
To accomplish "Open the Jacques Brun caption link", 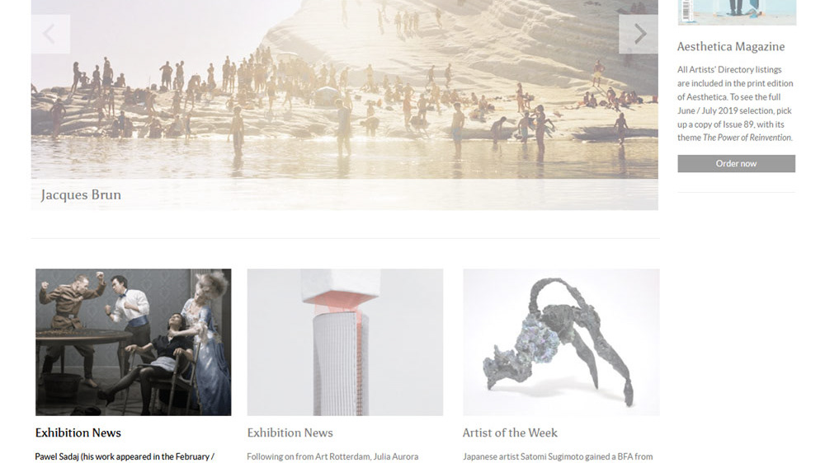I will pos(81,195).
